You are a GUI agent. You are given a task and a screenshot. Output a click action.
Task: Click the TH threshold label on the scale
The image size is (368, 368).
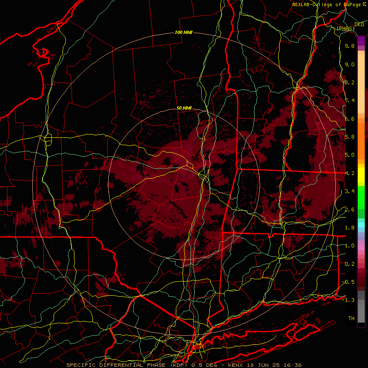[351, 319]
